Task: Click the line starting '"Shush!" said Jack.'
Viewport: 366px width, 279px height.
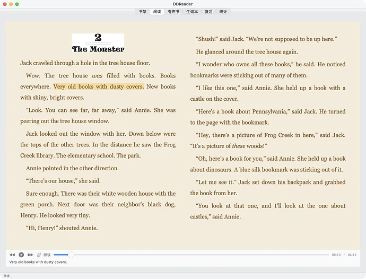Action: point(267,39)
